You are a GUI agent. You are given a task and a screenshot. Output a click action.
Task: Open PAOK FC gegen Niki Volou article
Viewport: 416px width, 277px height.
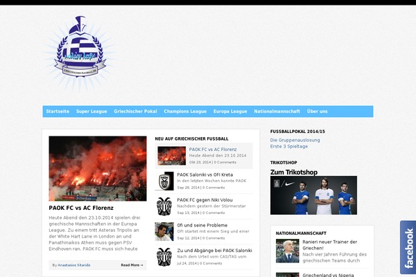tap(205, 200)
